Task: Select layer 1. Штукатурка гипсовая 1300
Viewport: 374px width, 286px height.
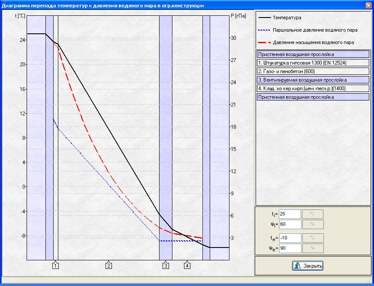Action: (x=313, y=63)
